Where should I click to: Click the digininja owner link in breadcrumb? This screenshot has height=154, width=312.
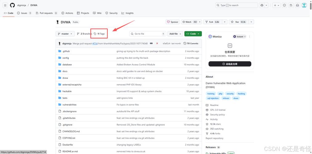click(x=22, y=5)
